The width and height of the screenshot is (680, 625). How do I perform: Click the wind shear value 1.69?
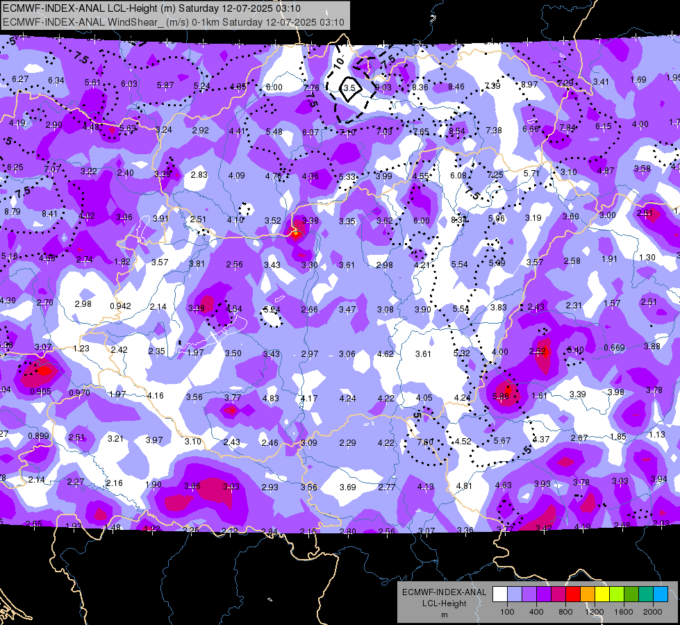(638, 80)
